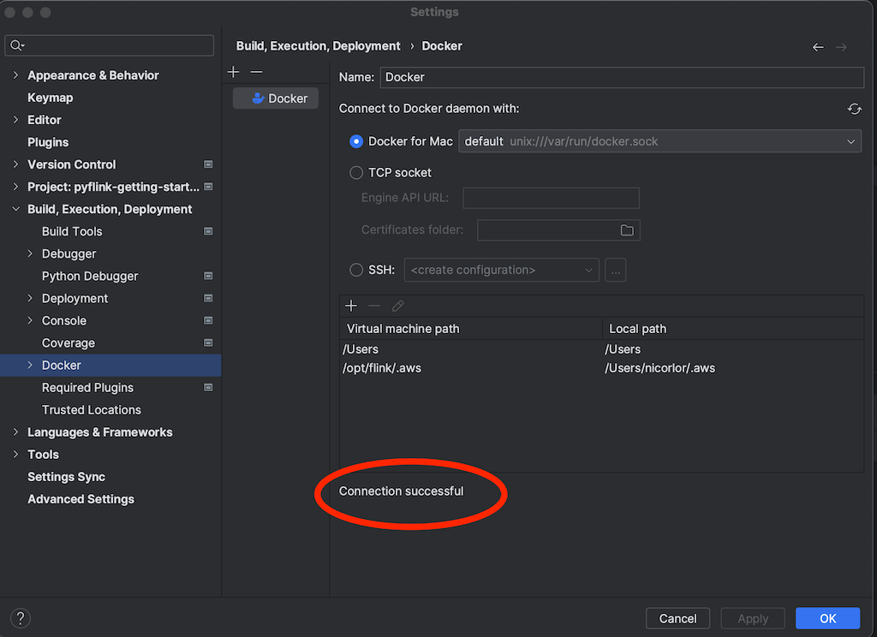Expand the Version Control section

tap(15, 164)
